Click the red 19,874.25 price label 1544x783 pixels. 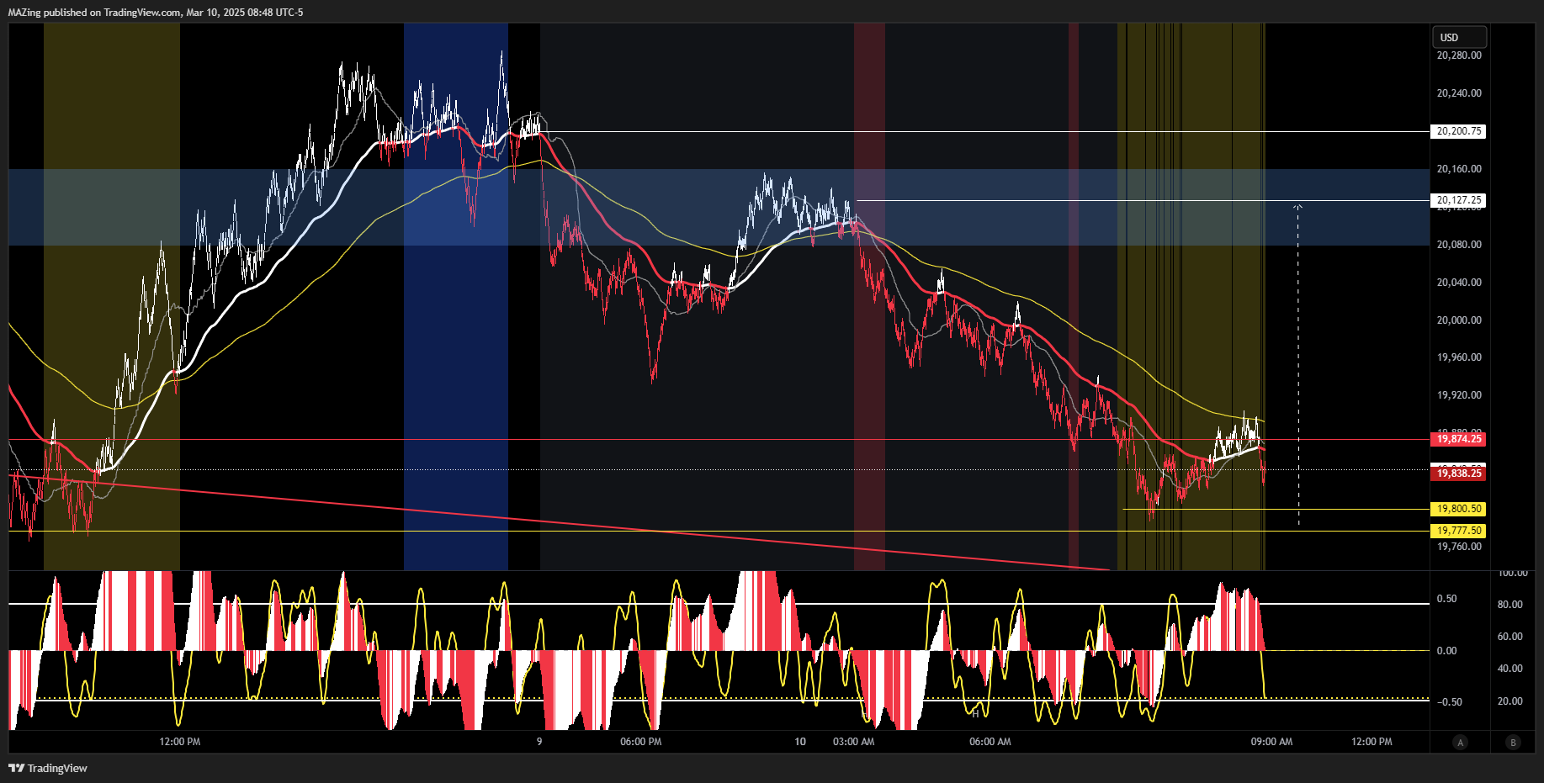(1458, 439)
